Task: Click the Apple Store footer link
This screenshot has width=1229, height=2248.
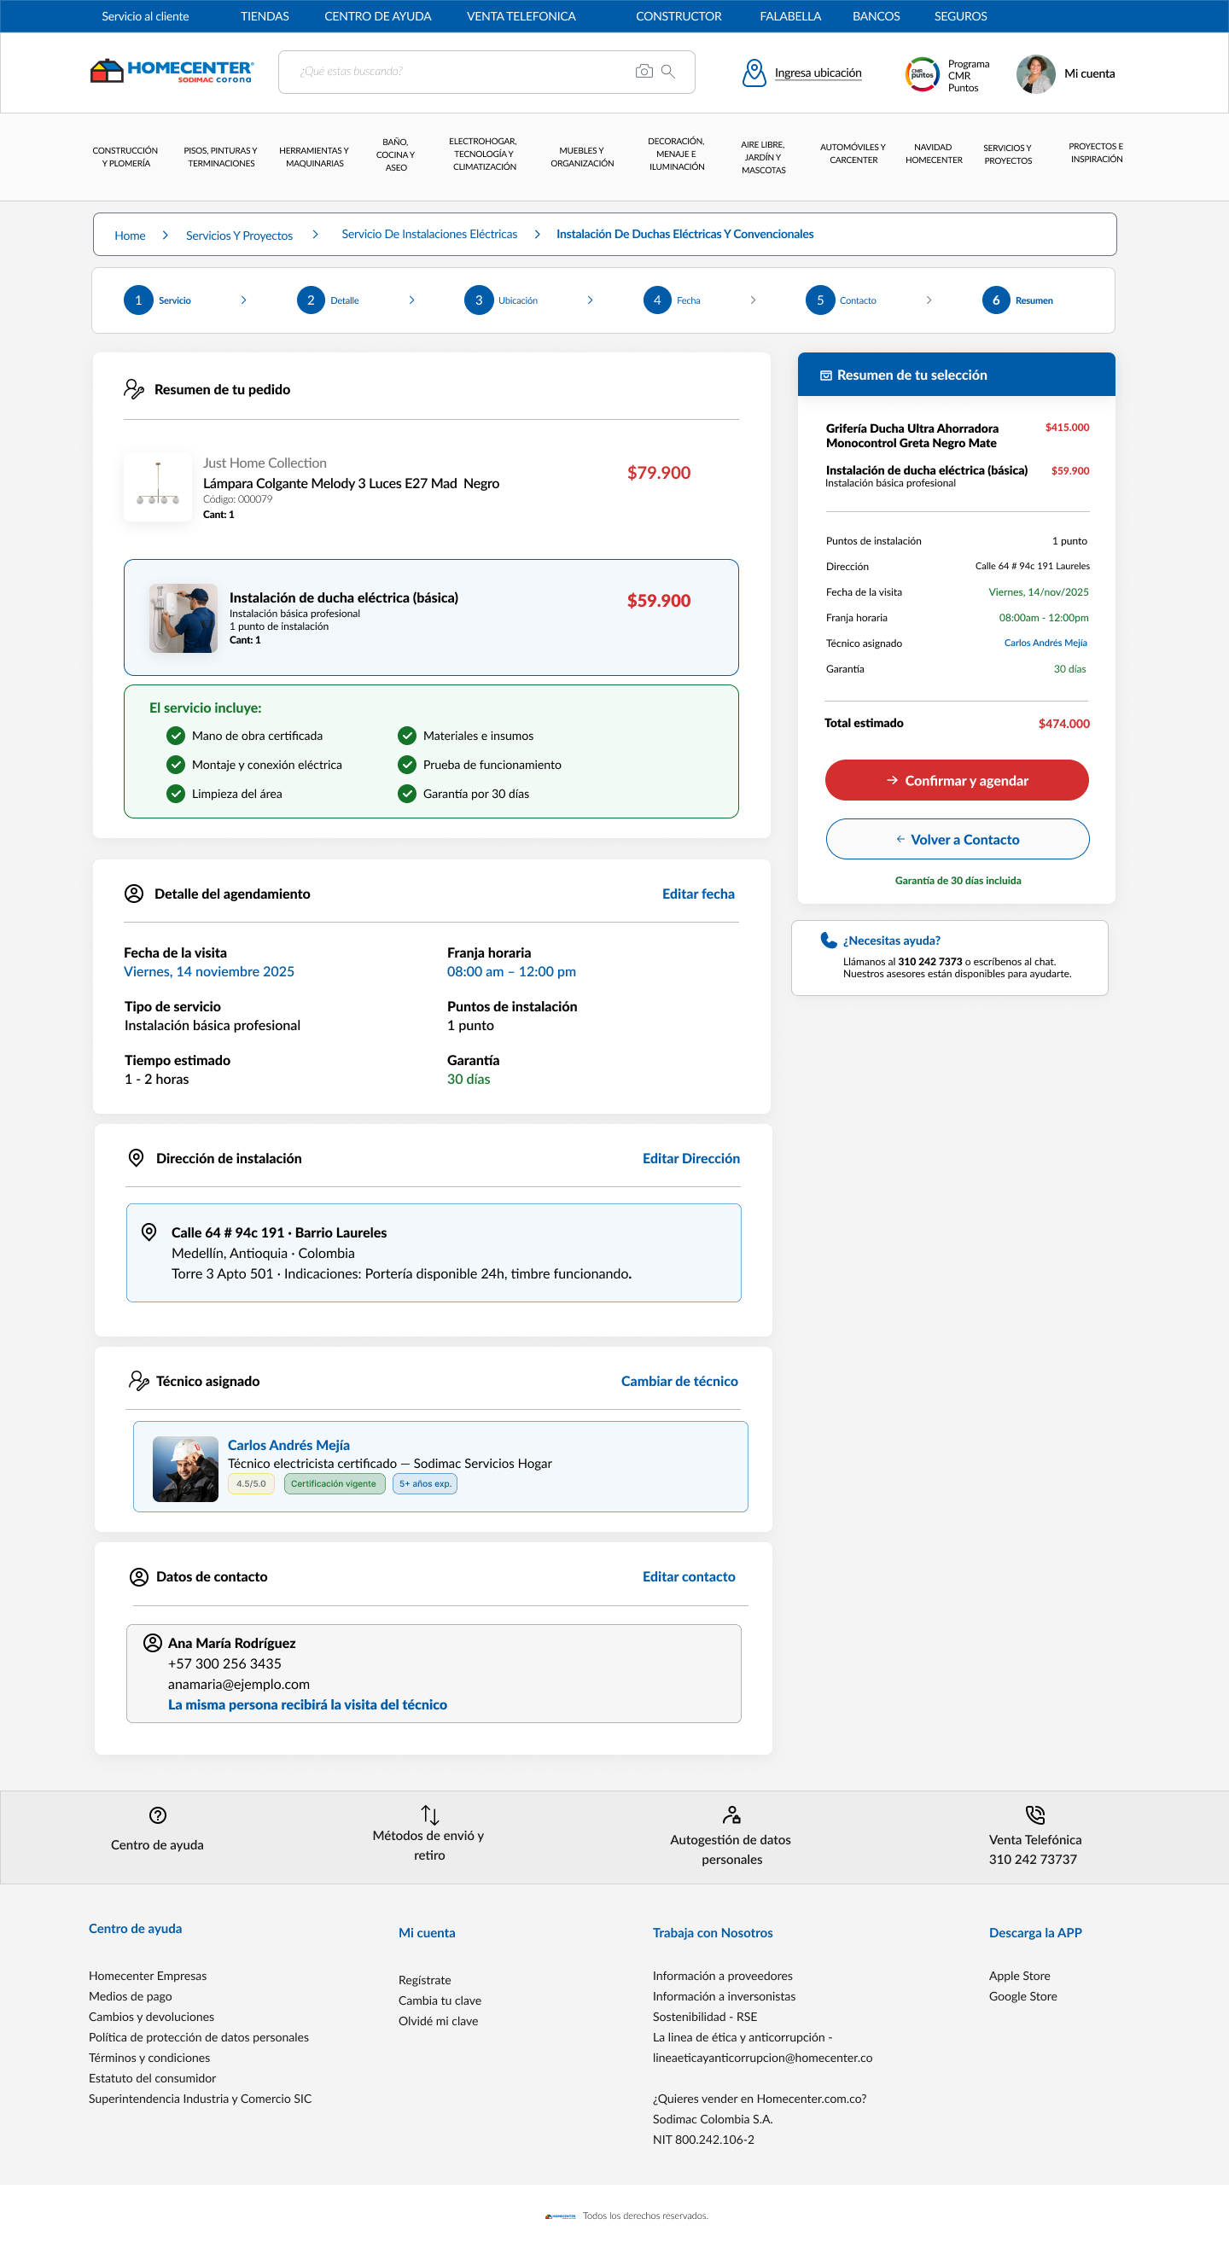Action: (x=1020, y=1976)
